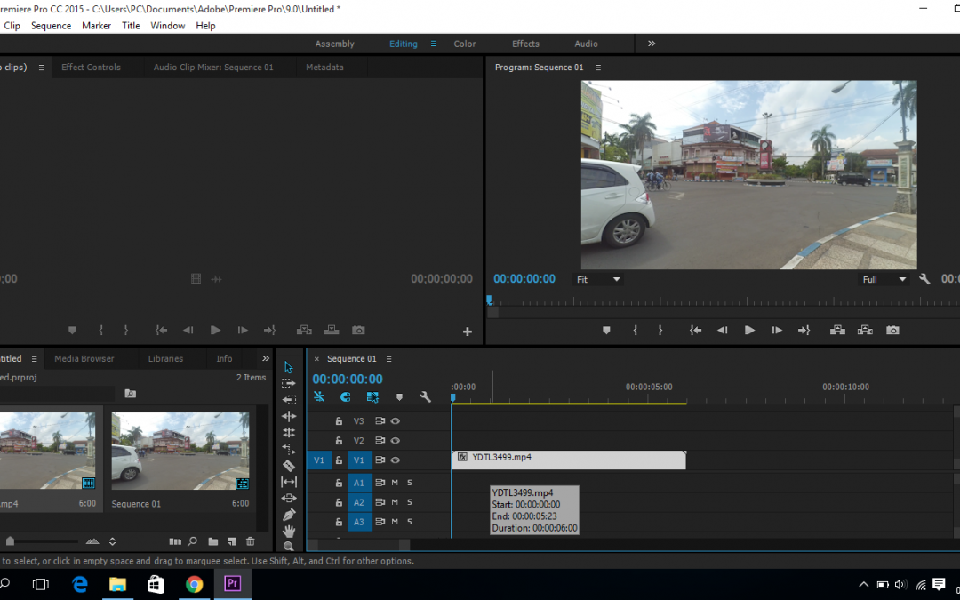This screenshot has width=960, height=600.
Task: Open sort icons menu in Project panel
Action: pos(112,541)
